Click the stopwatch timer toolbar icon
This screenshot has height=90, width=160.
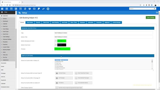click(x=25, y=9)
